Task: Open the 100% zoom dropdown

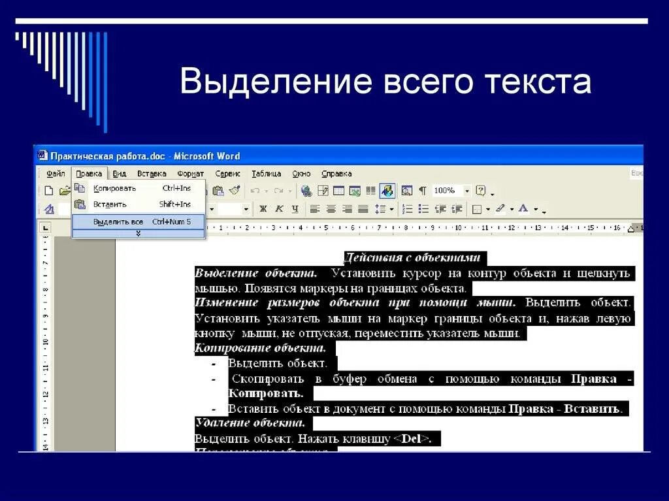Action: (467, 191)
